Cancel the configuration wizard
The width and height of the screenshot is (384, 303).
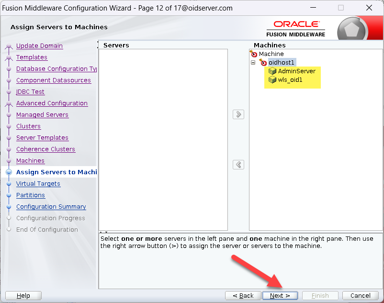pos(360,295)
